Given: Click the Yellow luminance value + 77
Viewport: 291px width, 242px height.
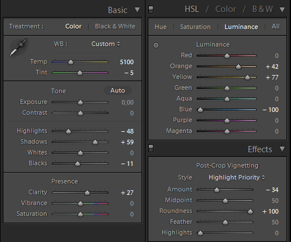Looking at the screenshot, I should point(272,77).
